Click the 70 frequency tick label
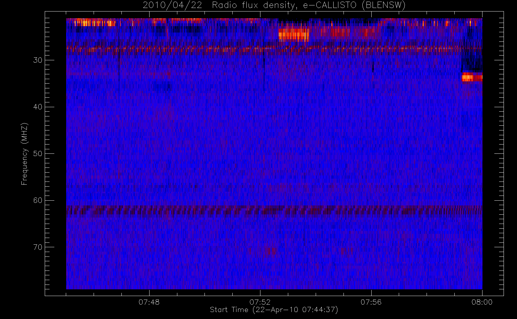 (x=38, y=247)
